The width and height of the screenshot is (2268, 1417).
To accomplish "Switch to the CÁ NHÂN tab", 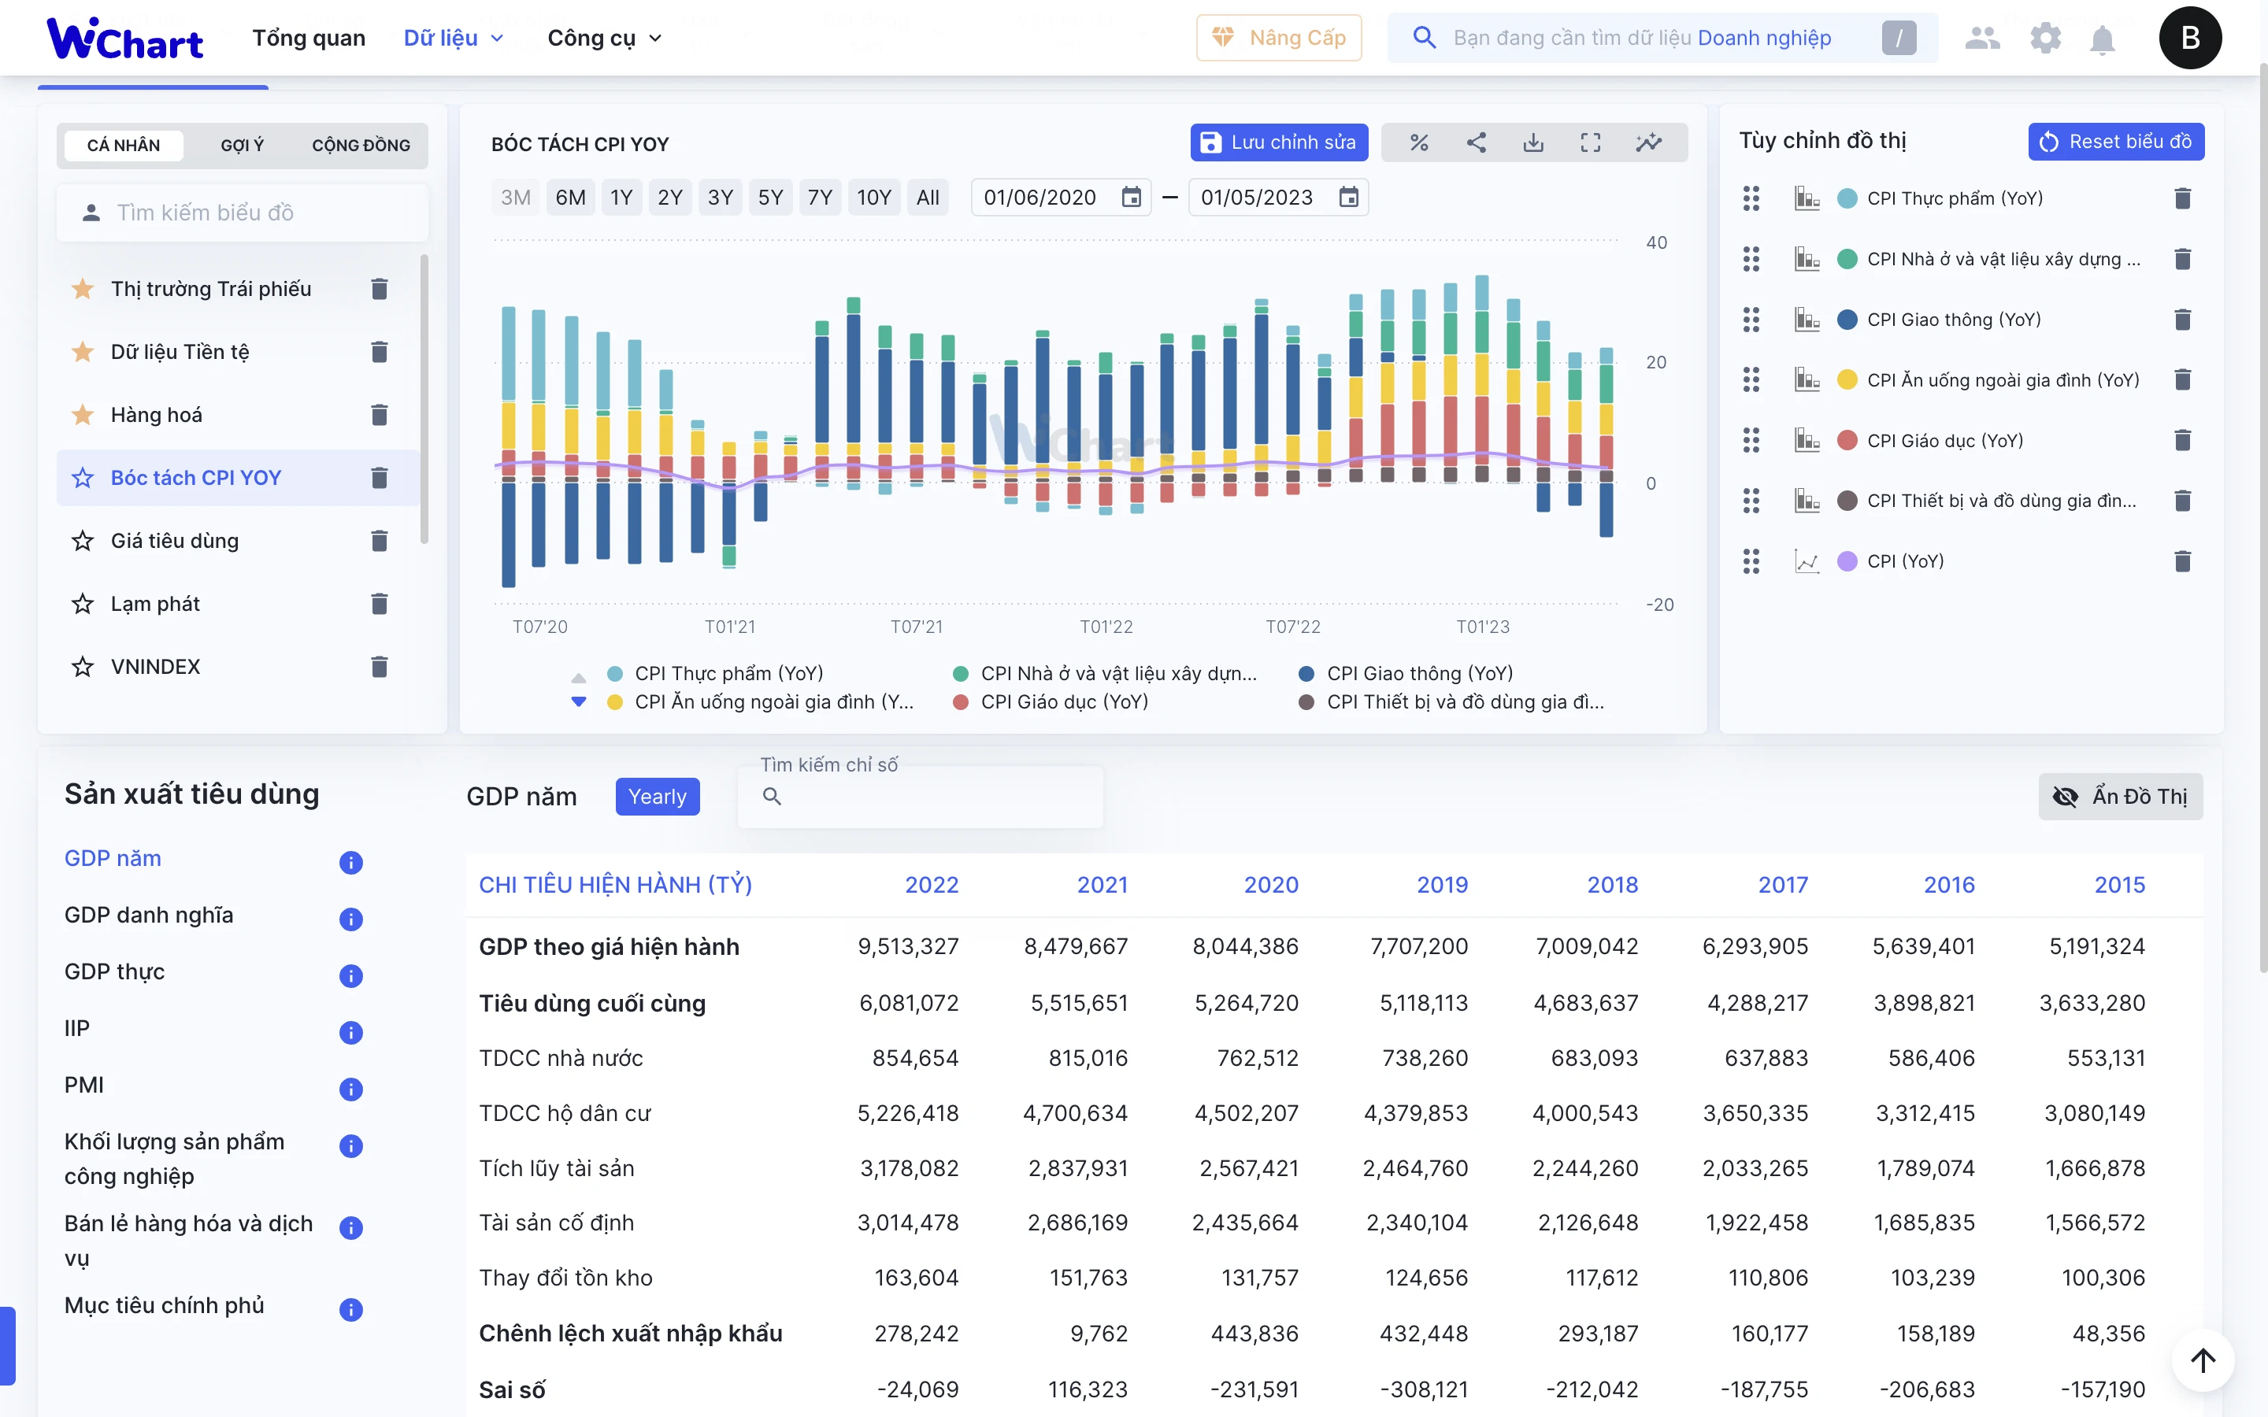I will (124, 146).
